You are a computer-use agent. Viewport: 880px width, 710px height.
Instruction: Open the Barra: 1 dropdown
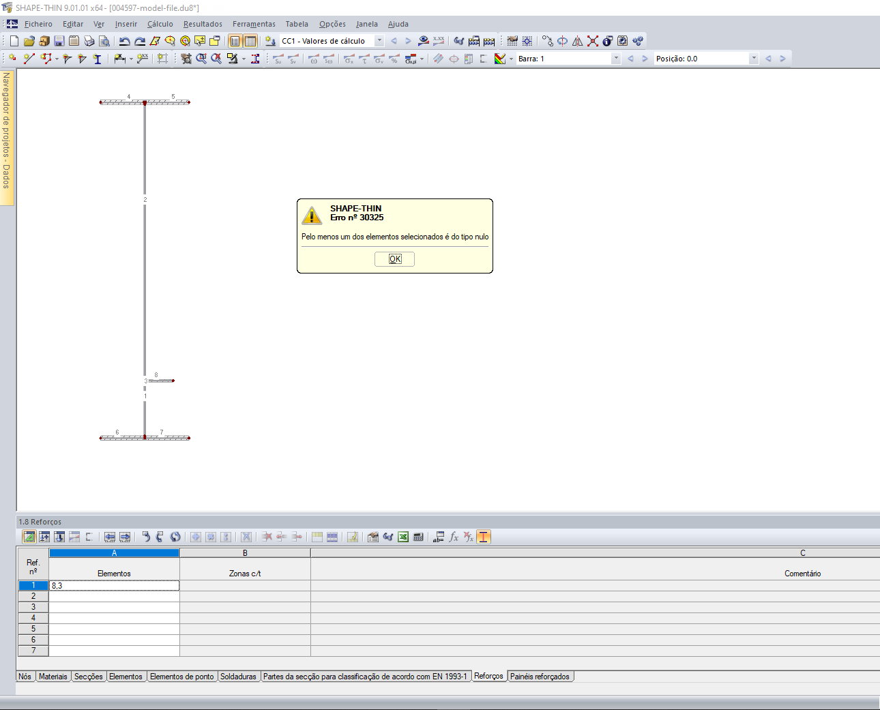616,59
